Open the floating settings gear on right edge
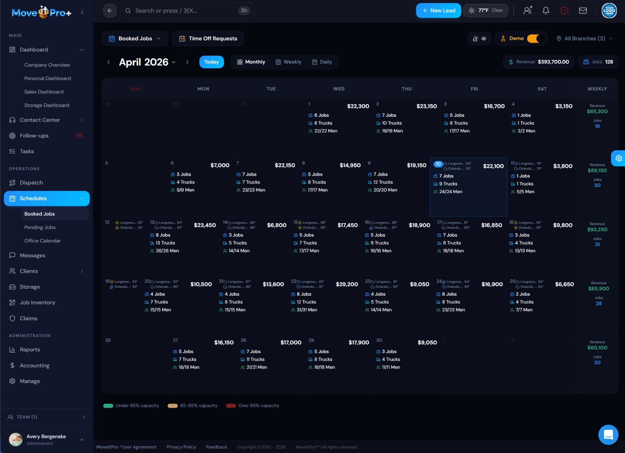625x453 pixels. (618, 158)
